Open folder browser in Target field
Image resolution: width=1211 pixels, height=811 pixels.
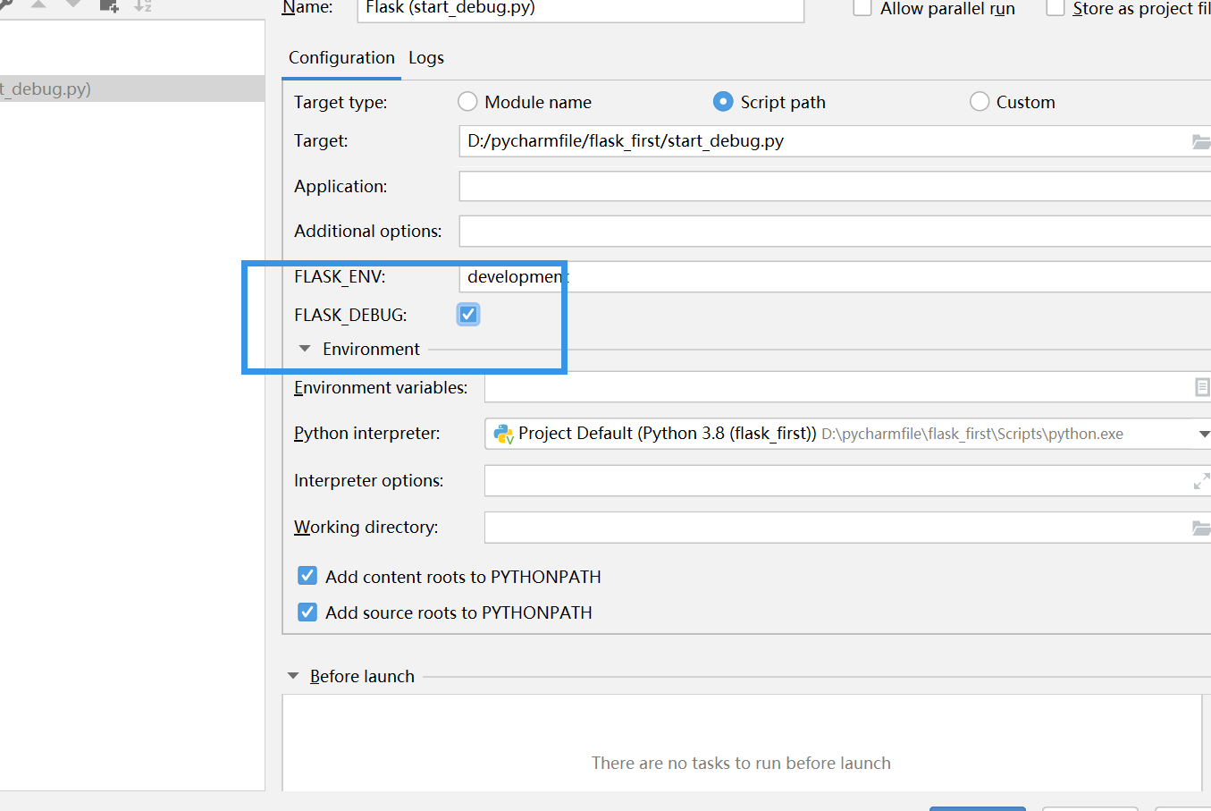tap(1201, 141)
